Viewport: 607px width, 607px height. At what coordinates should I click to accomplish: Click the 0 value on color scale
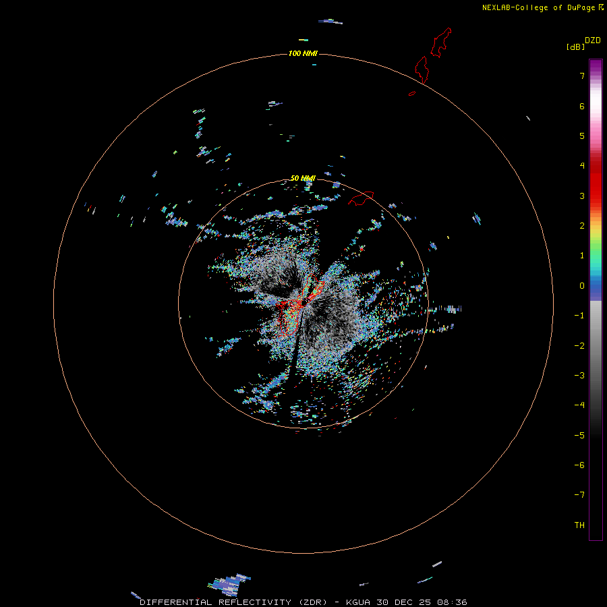(x=582, y=286)
